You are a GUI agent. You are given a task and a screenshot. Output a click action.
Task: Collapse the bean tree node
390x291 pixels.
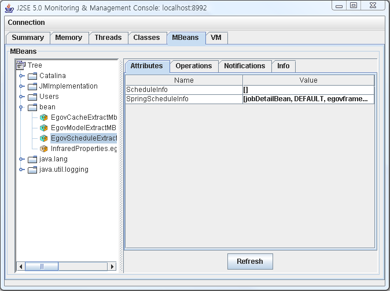tap(22, 107)
